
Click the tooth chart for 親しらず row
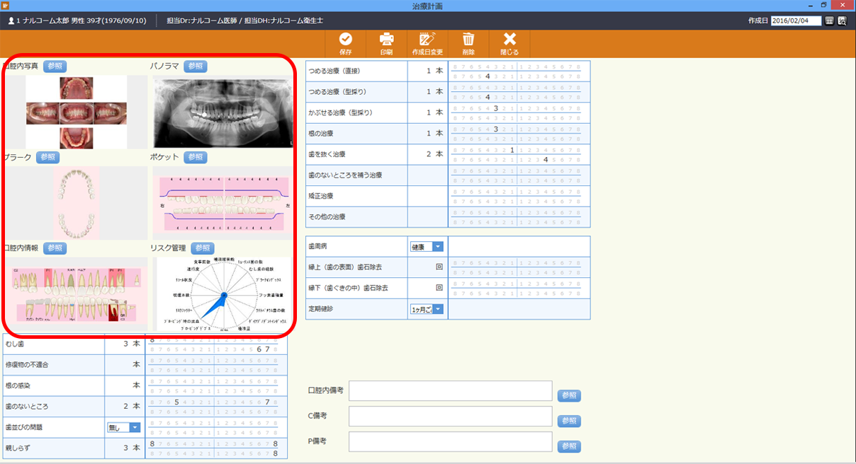215,448
